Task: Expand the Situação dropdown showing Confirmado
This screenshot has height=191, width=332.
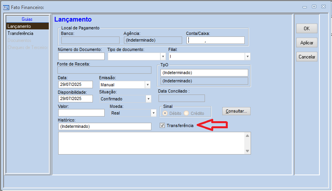Action: (x=148, y=99)
